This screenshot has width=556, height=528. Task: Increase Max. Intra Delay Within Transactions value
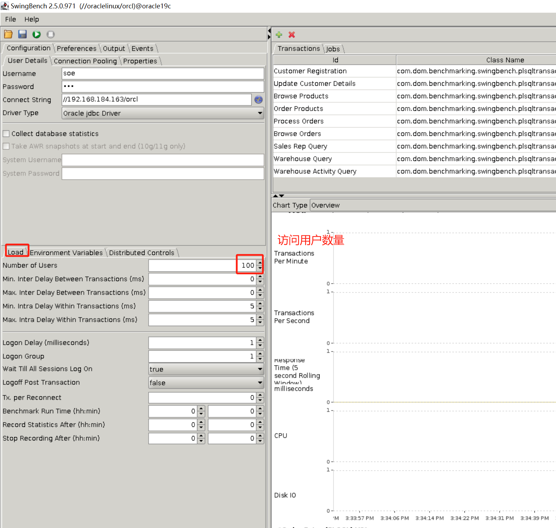[260, 317]
